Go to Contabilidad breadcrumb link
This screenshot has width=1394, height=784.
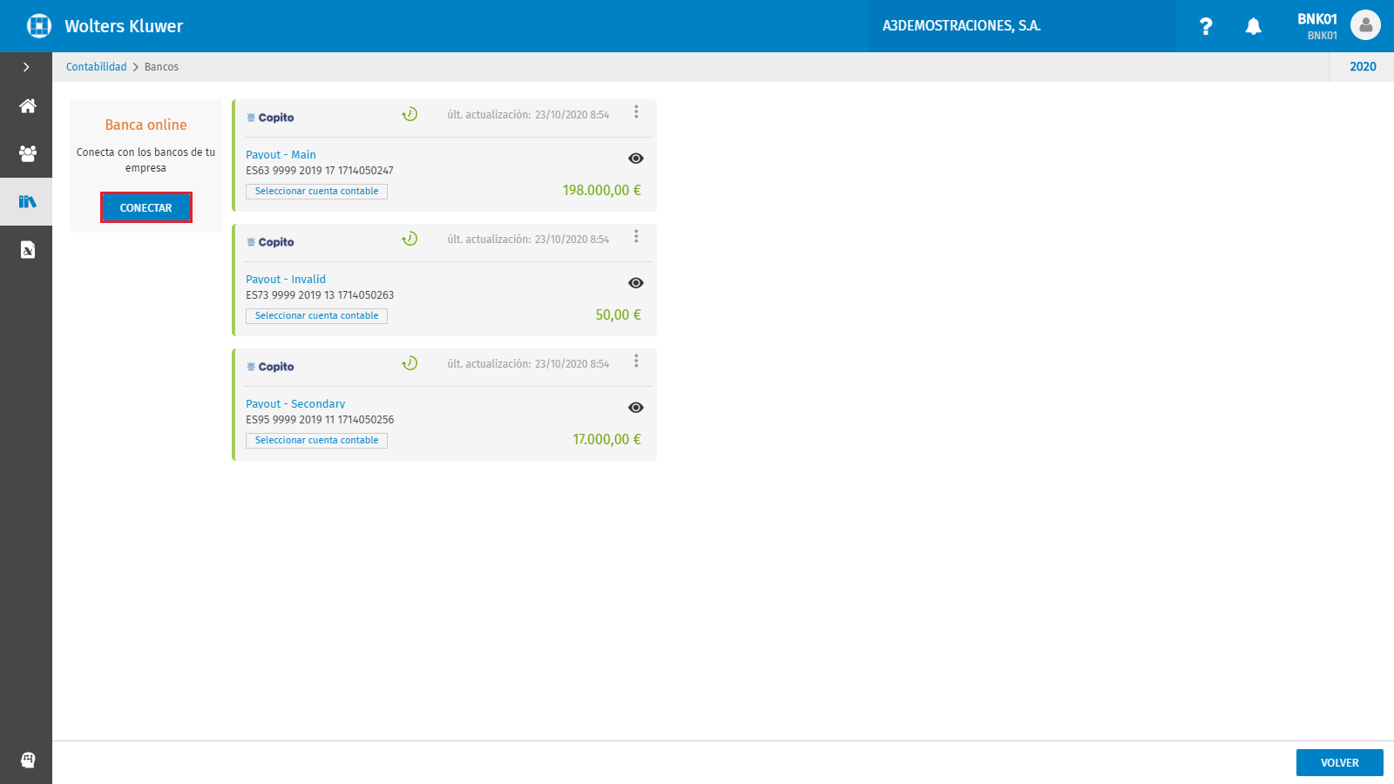[x=96, y=67]
